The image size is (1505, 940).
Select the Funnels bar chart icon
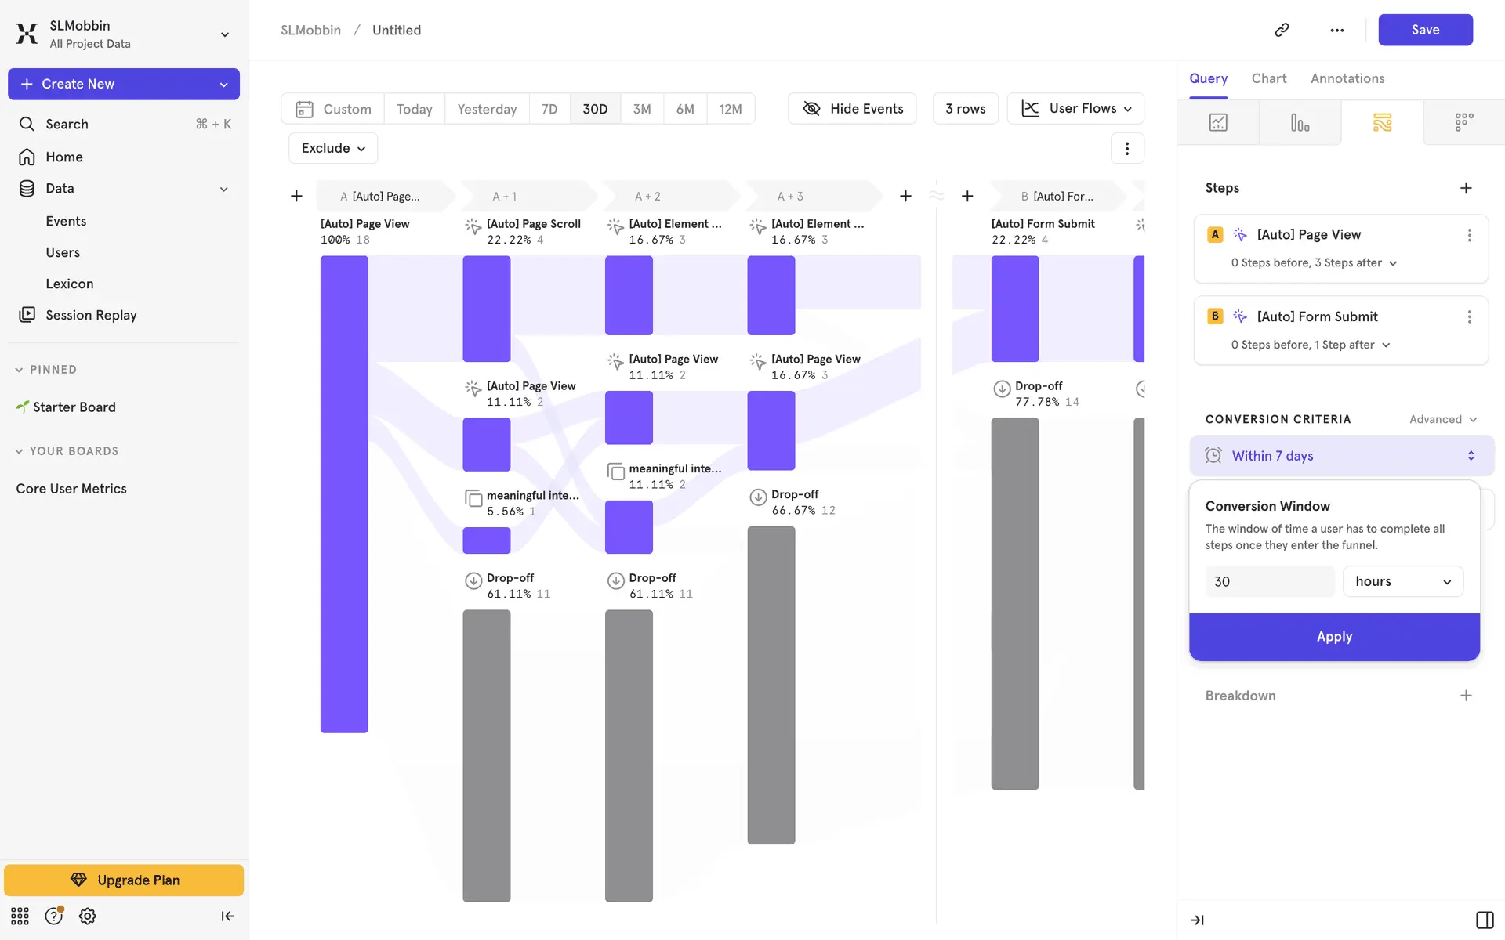1300,122
